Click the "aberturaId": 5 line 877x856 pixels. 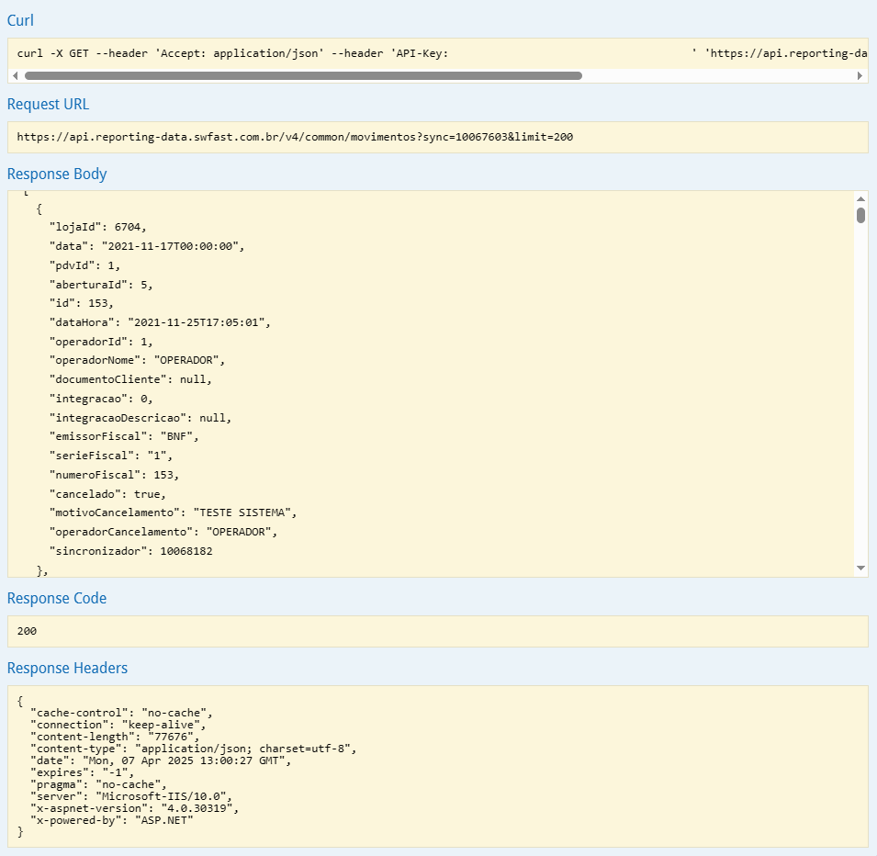click(x=101, y=285)
